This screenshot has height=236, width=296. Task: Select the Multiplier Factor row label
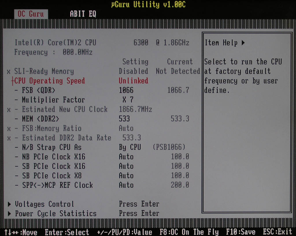[x=53, y=100]
